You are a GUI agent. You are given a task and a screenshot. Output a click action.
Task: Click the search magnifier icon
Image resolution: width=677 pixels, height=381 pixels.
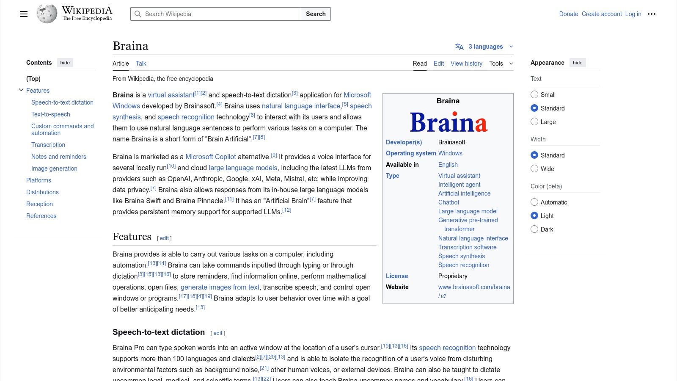coord(138,14)
